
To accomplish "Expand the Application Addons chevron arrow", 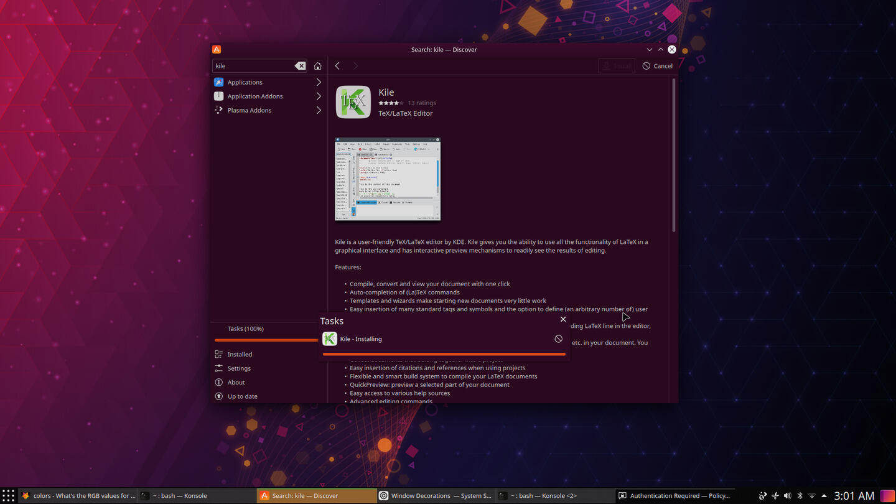I will coord(319,96).
